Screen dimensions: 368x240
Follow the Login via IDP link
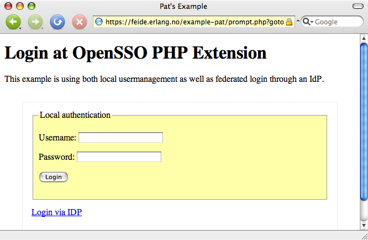56,212
